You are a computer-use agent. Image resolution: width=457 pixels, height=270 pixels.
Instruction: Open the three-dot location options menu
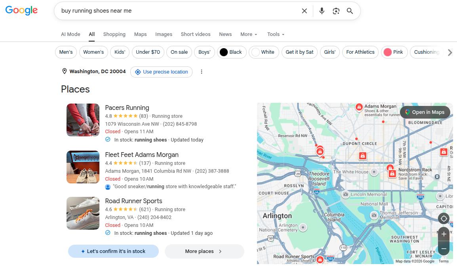(x=202, y=72)
